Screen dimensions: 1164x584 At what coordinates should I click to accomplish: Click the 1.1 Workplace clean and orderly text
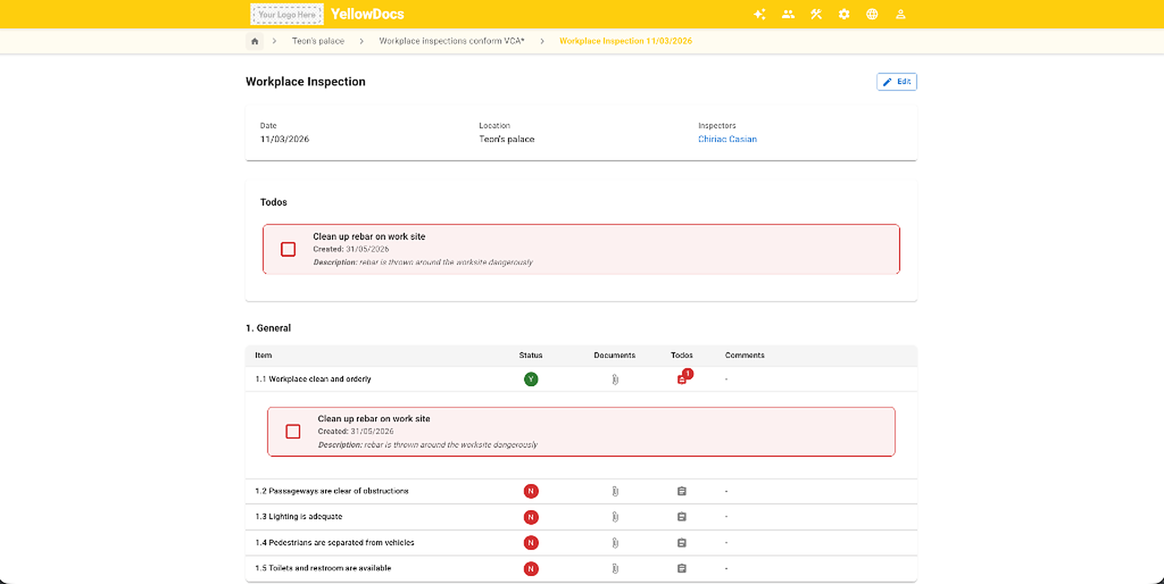click(x=313, y=379)
